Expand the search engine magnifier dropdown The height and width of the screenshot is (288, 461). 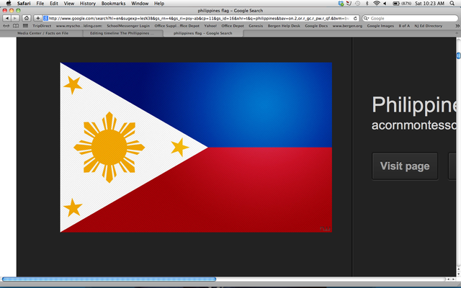pyautogui.click(x=367, y=18)
